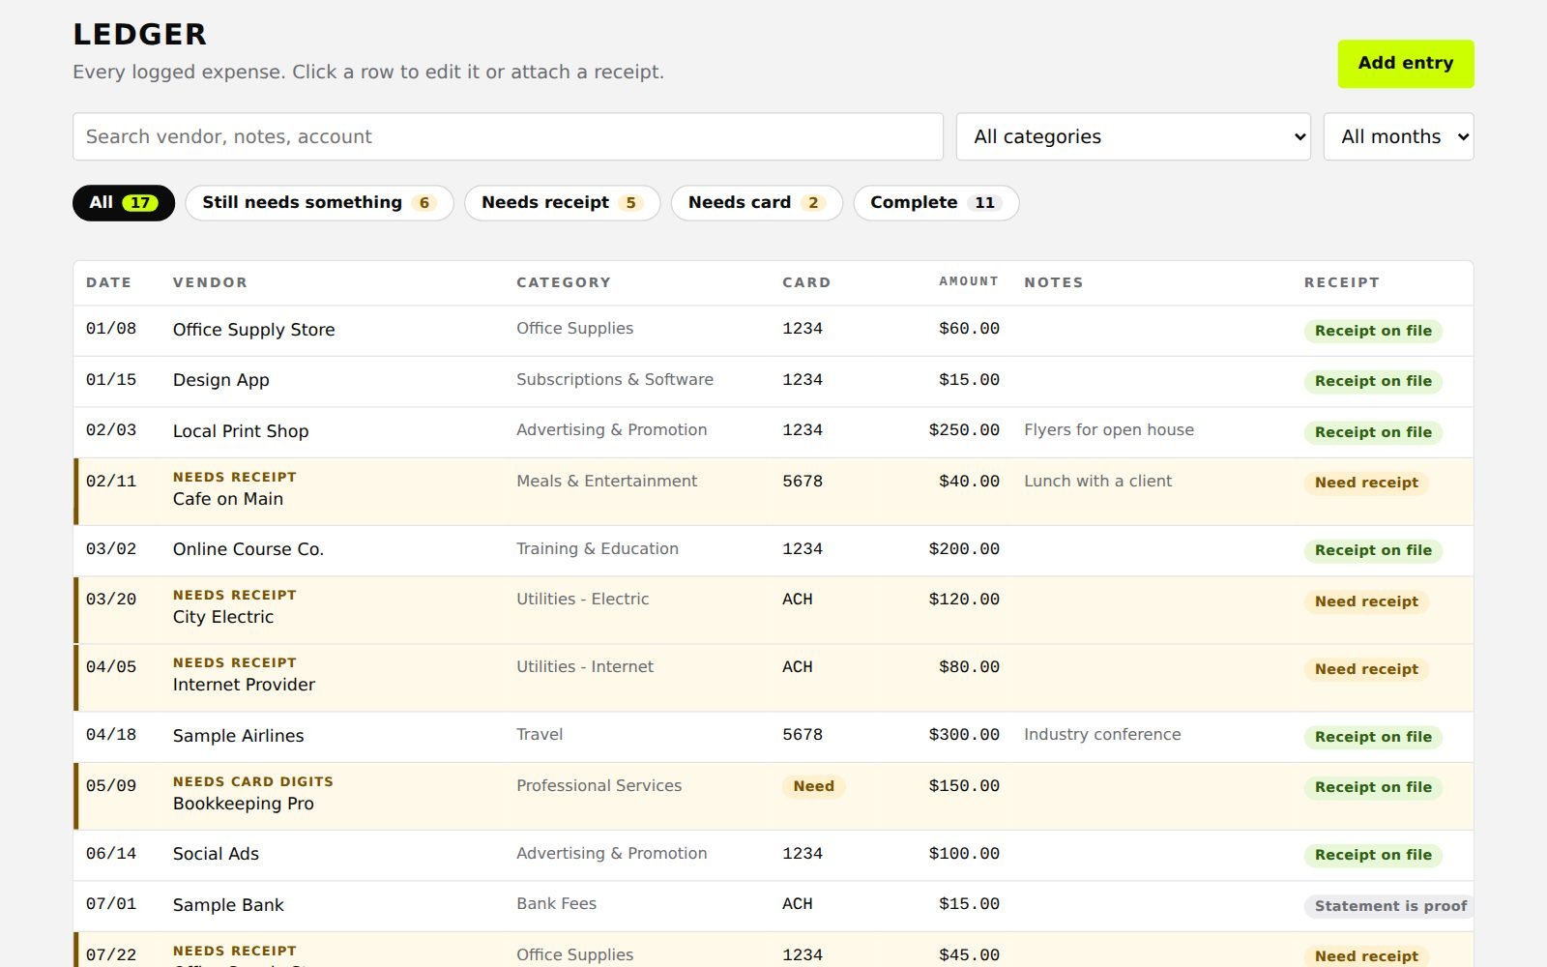Click the Professional Services category cell
The width and height of the screenshot is (1547, 967).
point(598,785)
